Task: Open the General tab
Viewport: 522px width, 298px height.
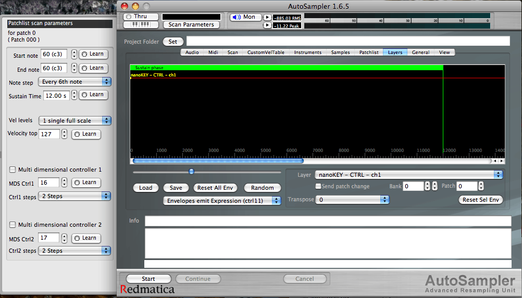Action: (421, 53)
